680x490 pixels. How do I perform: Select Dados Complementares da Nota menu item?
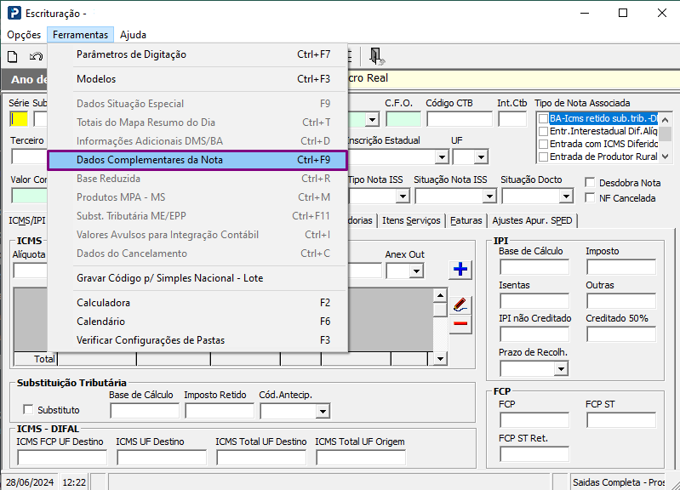point(197,160)
